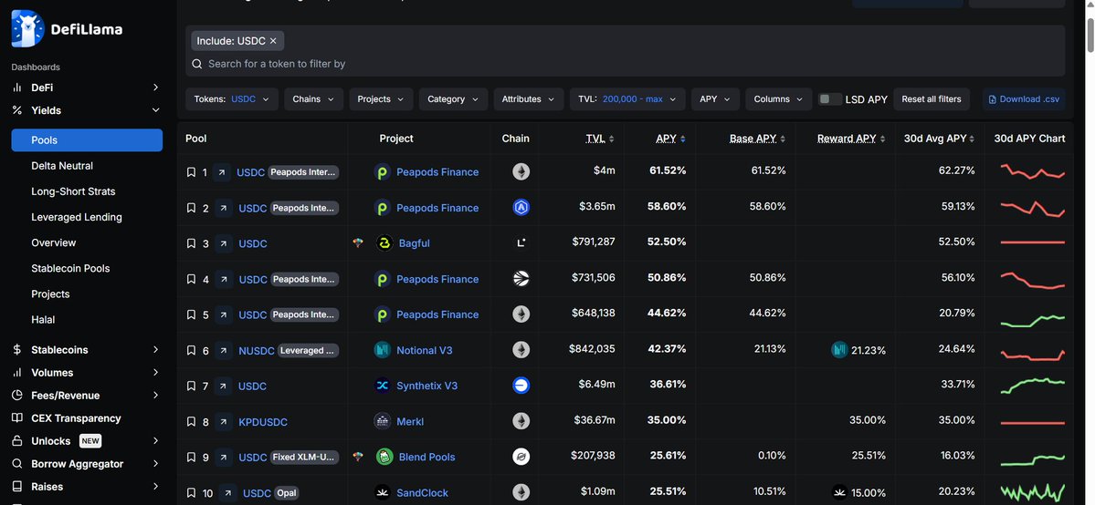This screenshot has height=505, width=1095.
Task: Open the APY filter dropdown
Action: pos(715,99)
